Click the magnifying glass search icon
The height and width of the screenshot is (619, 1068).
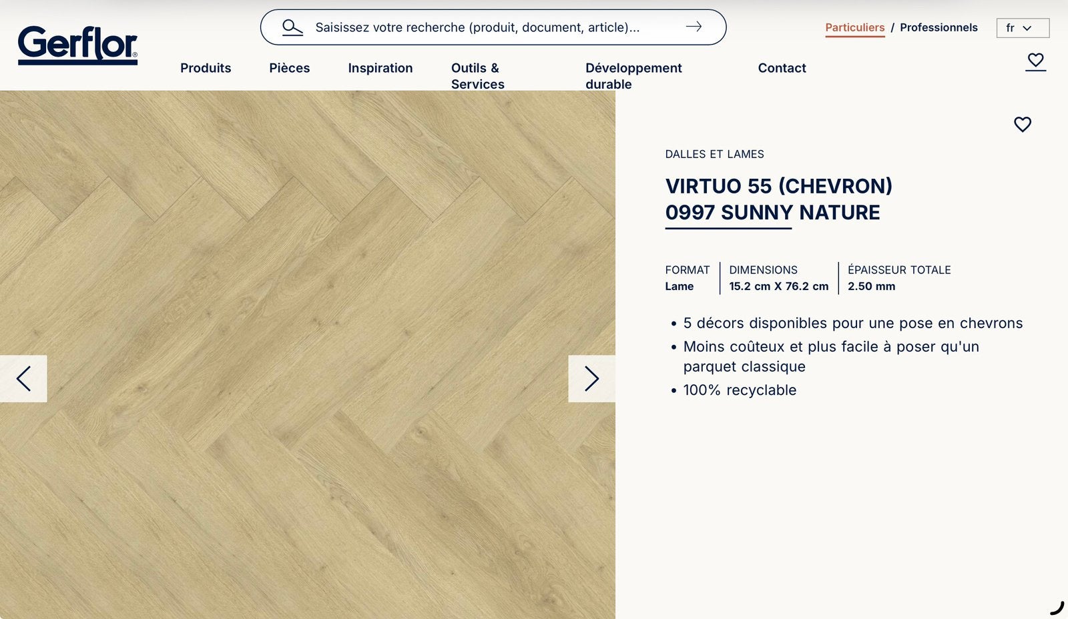point(292,27)
